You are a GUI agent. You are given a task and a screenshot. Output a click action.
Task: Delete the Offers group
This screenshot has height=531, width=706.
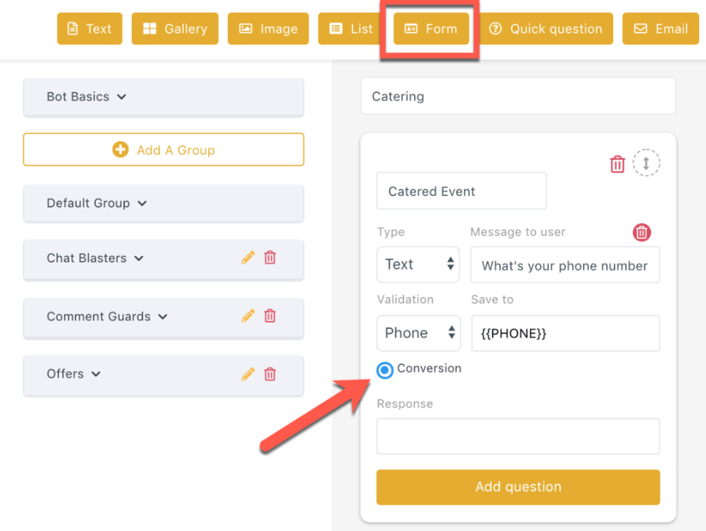coord(270,374)
